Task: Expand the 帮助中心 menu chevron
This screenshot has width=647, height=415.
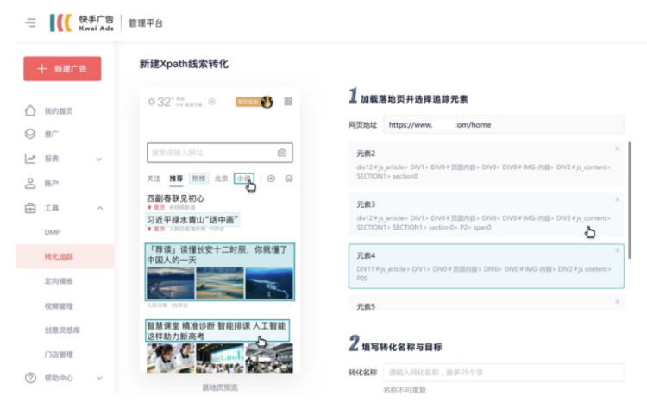Action: pyautogui.click(x=99, y=378)
